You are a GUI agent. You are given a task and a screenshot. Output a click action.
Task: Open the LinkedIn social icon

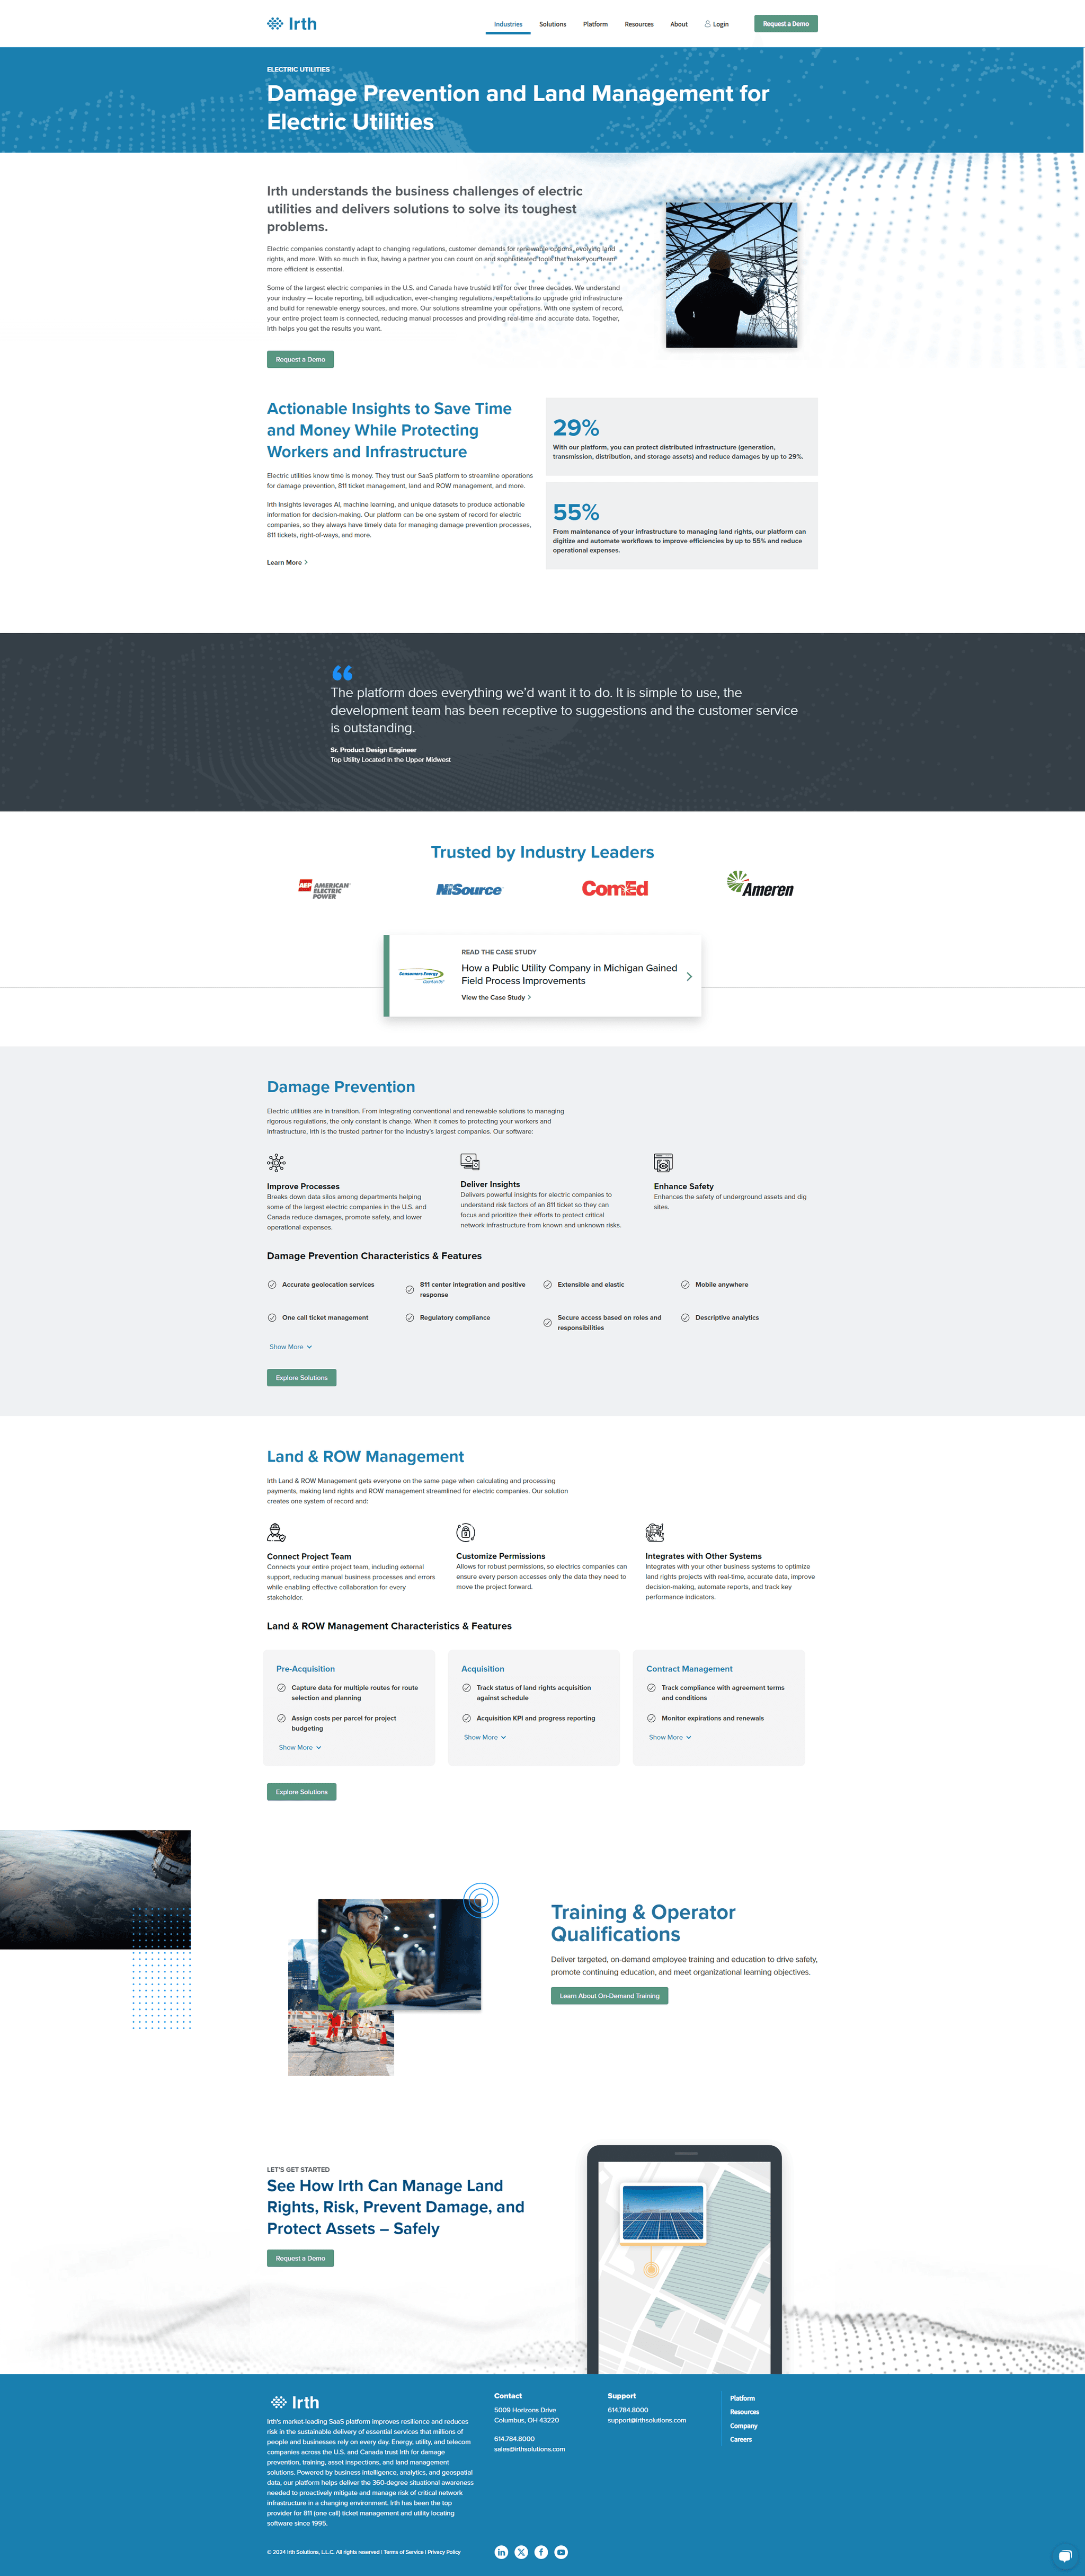pyautogui.click(x=502, y=2552)
